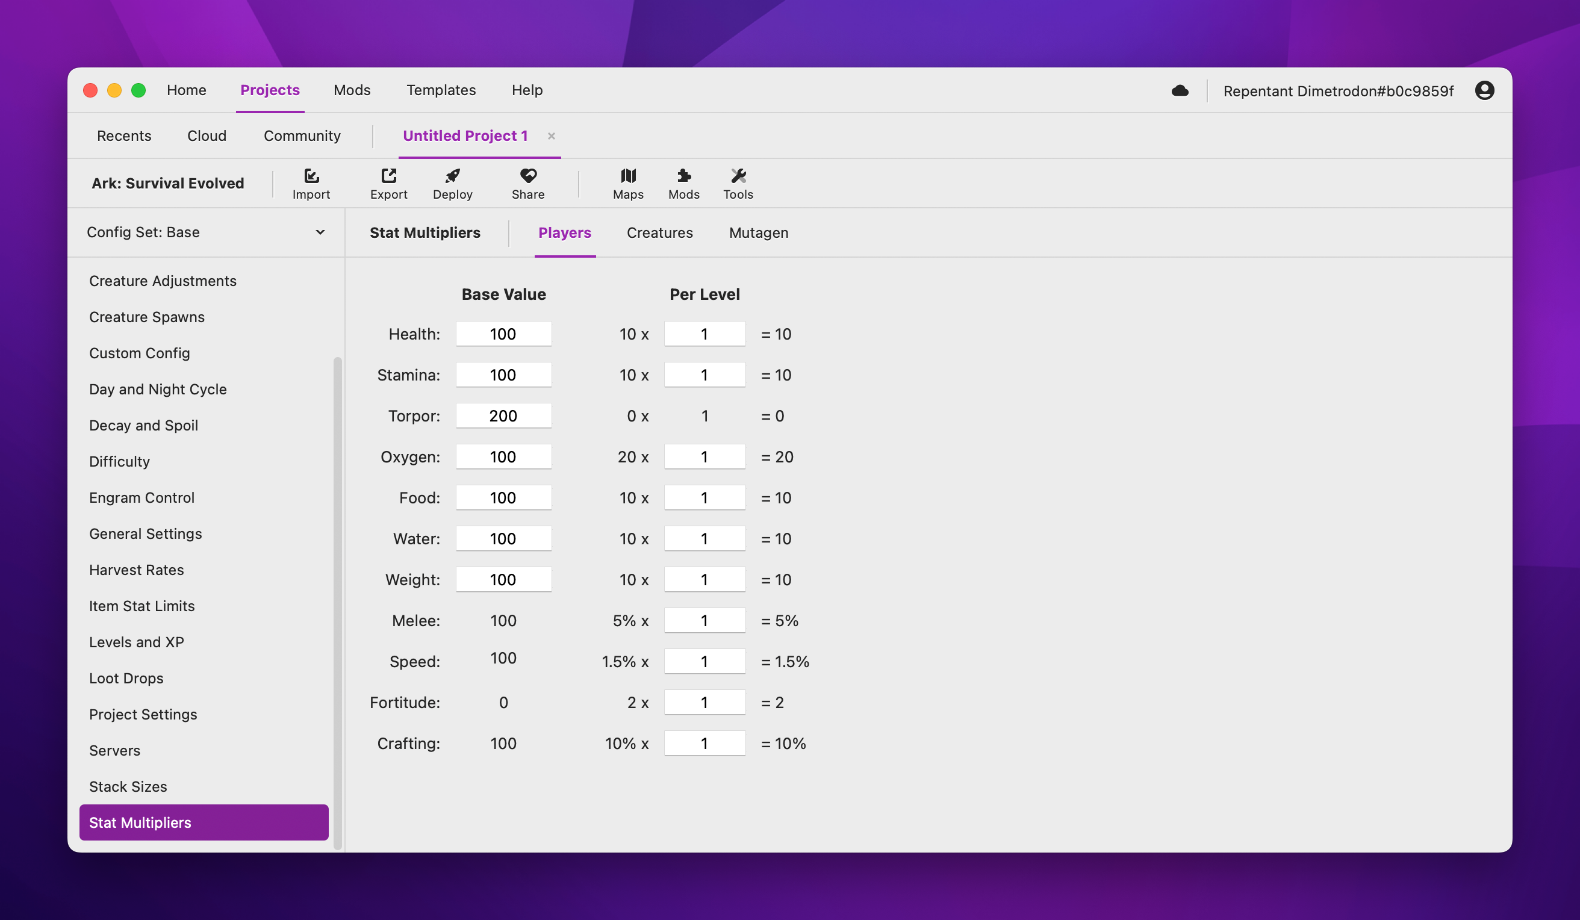Click the Share heart icon

(527, 182)
